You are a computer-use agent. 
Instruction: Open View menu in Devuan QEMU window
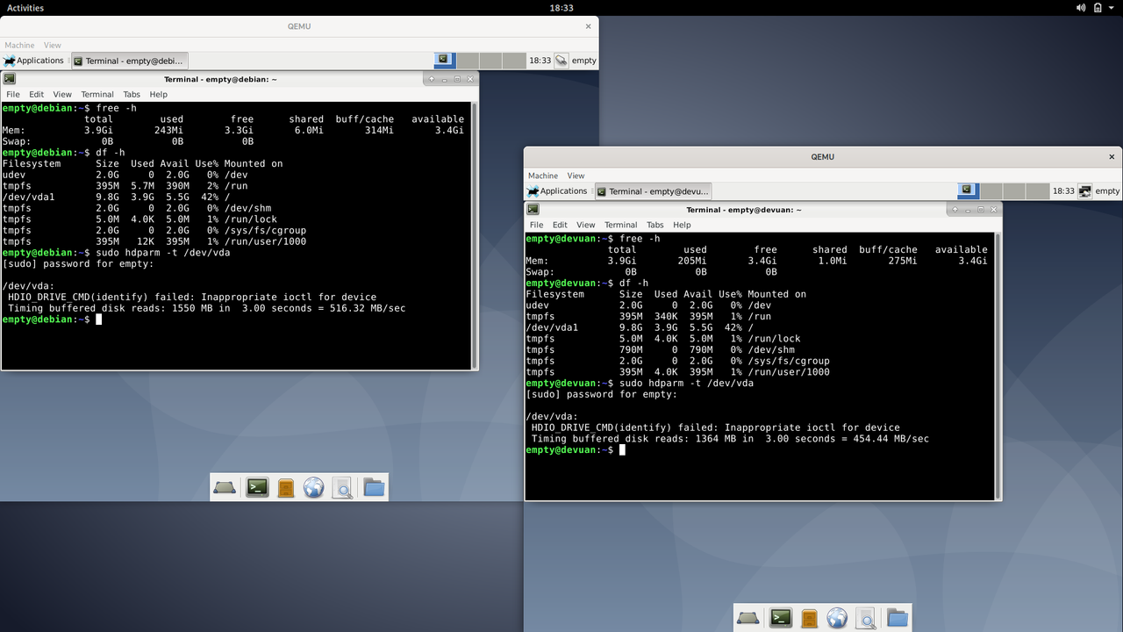click(576, 176)
